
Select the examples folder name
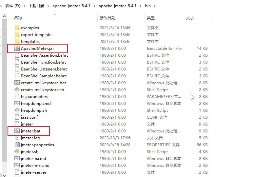tap(30, 28)
